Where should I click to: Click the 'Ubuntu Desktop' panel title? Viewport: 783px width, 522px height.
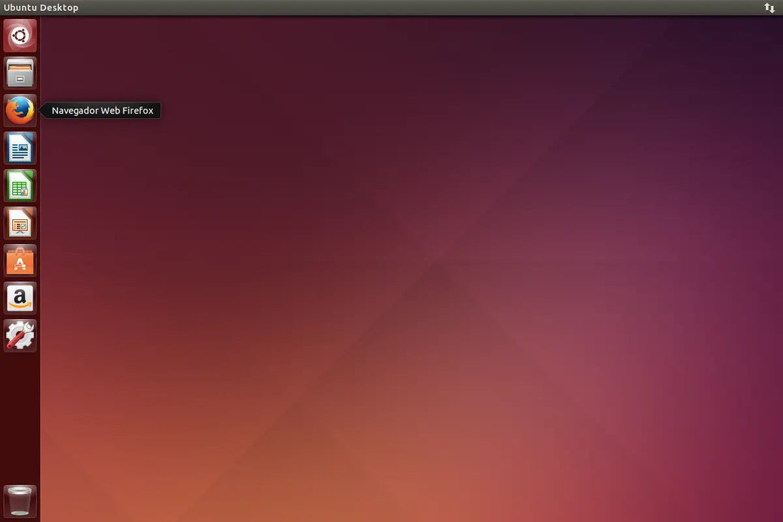[41, 8]
